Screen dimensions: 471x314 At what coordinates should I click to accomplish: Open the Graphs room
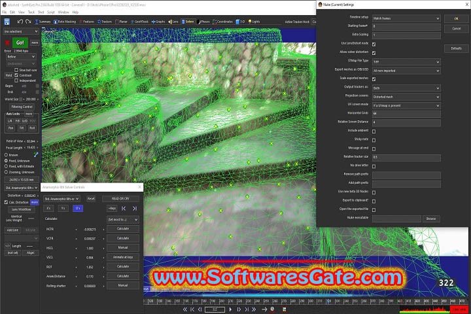(x=158, y=22)
